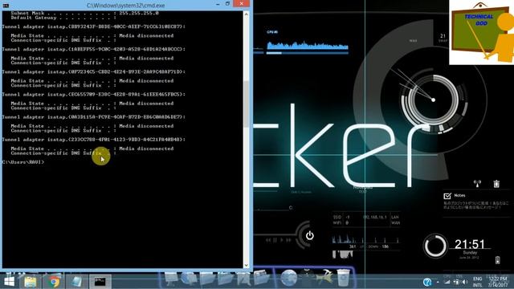The image size is (514, 289).
Task: Click the WAN label in network widget
Action: point(395,223)
